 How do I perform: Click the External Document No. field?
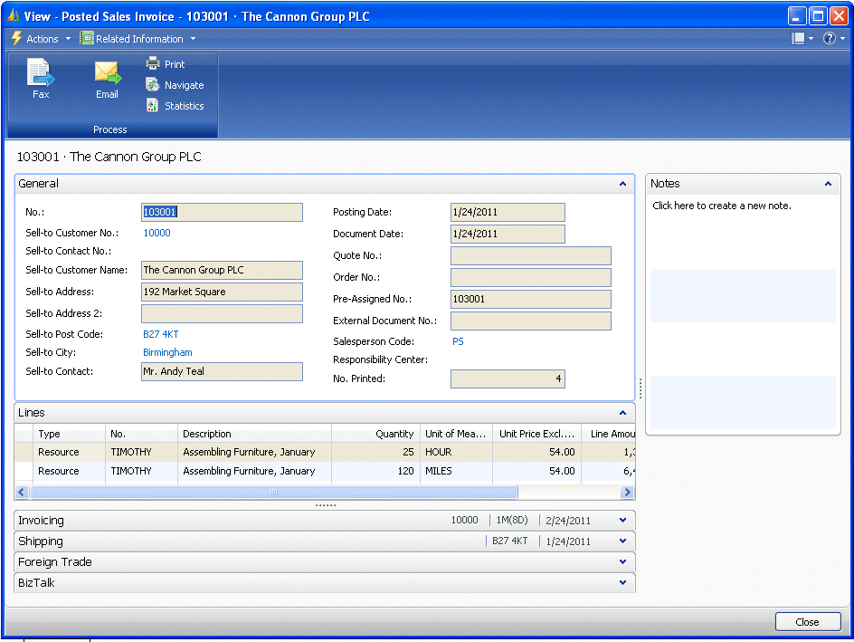pos(530,321)
